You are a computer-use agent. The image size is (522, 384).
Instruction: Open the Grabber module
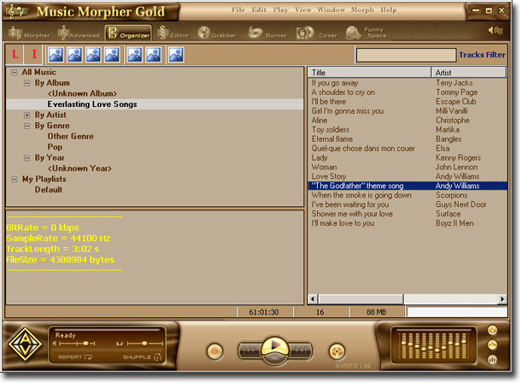pos(218,34)
